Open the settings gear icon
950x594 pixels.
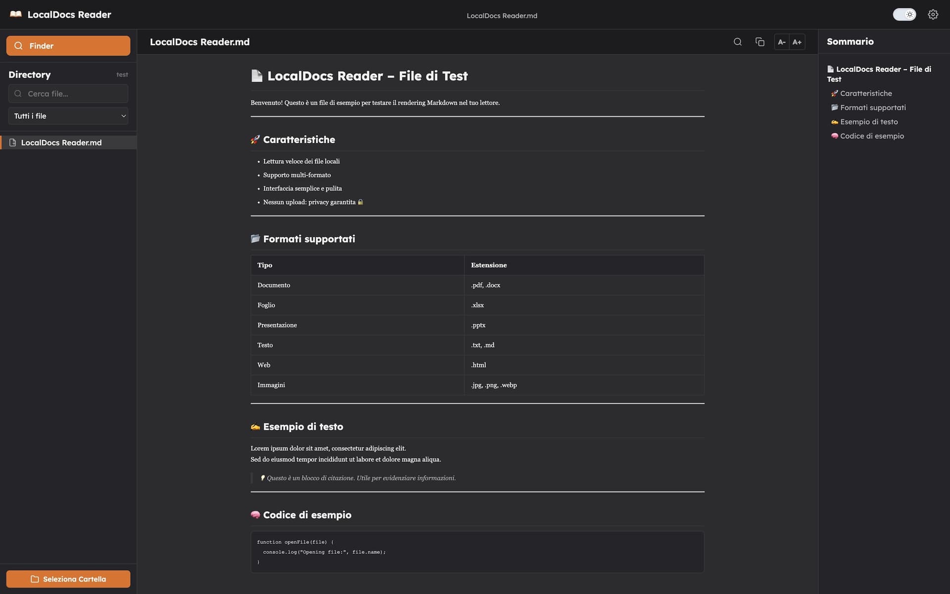tap(933, 14)
